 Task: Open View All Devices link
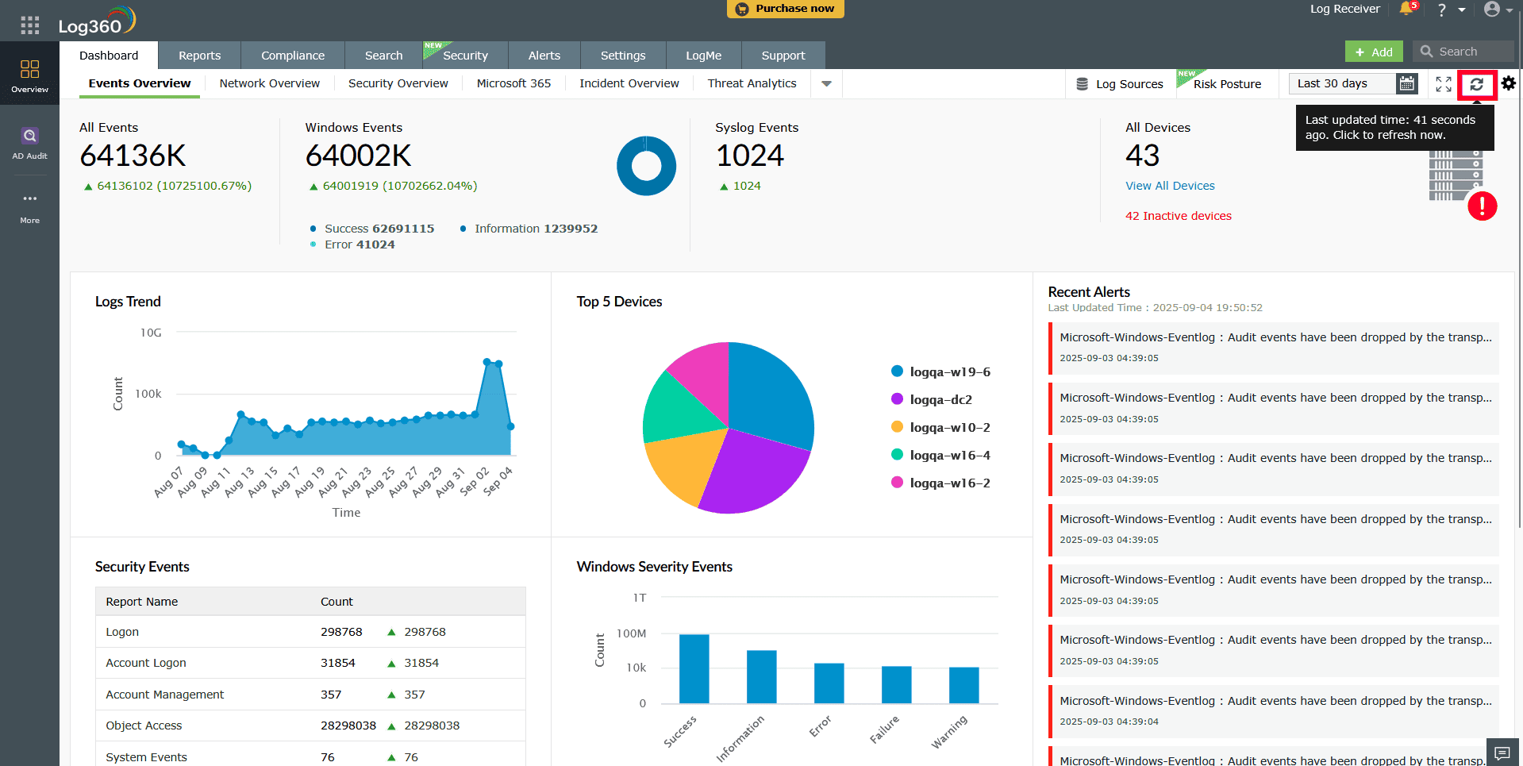tap(1170, 185)
